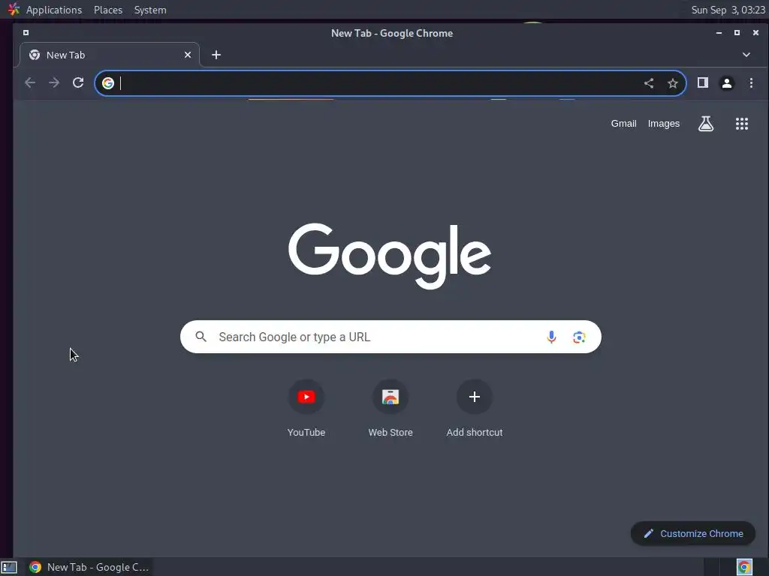The image size is (769, 576).
Task: Click the Google icon in the address bar
Action: [108, 83]
